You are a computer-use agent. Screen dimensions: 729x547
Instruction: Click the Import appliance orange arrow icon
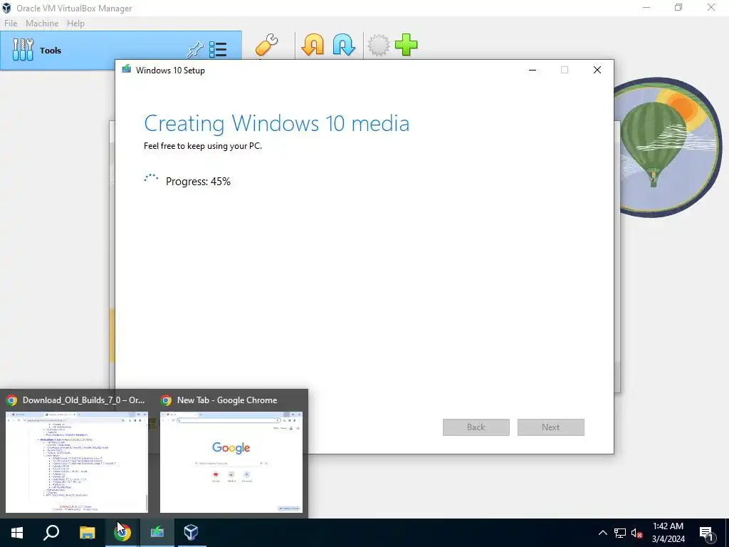coord(313,45)
